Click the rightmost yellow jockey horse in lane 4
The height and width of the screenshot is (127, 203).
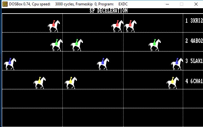click(x=173, y=83)
